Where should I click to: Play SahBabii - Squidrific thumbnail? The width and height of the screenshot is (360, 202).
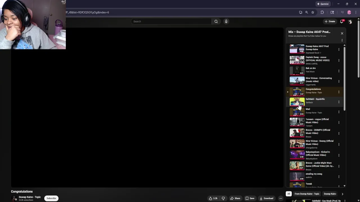point(297,102)
